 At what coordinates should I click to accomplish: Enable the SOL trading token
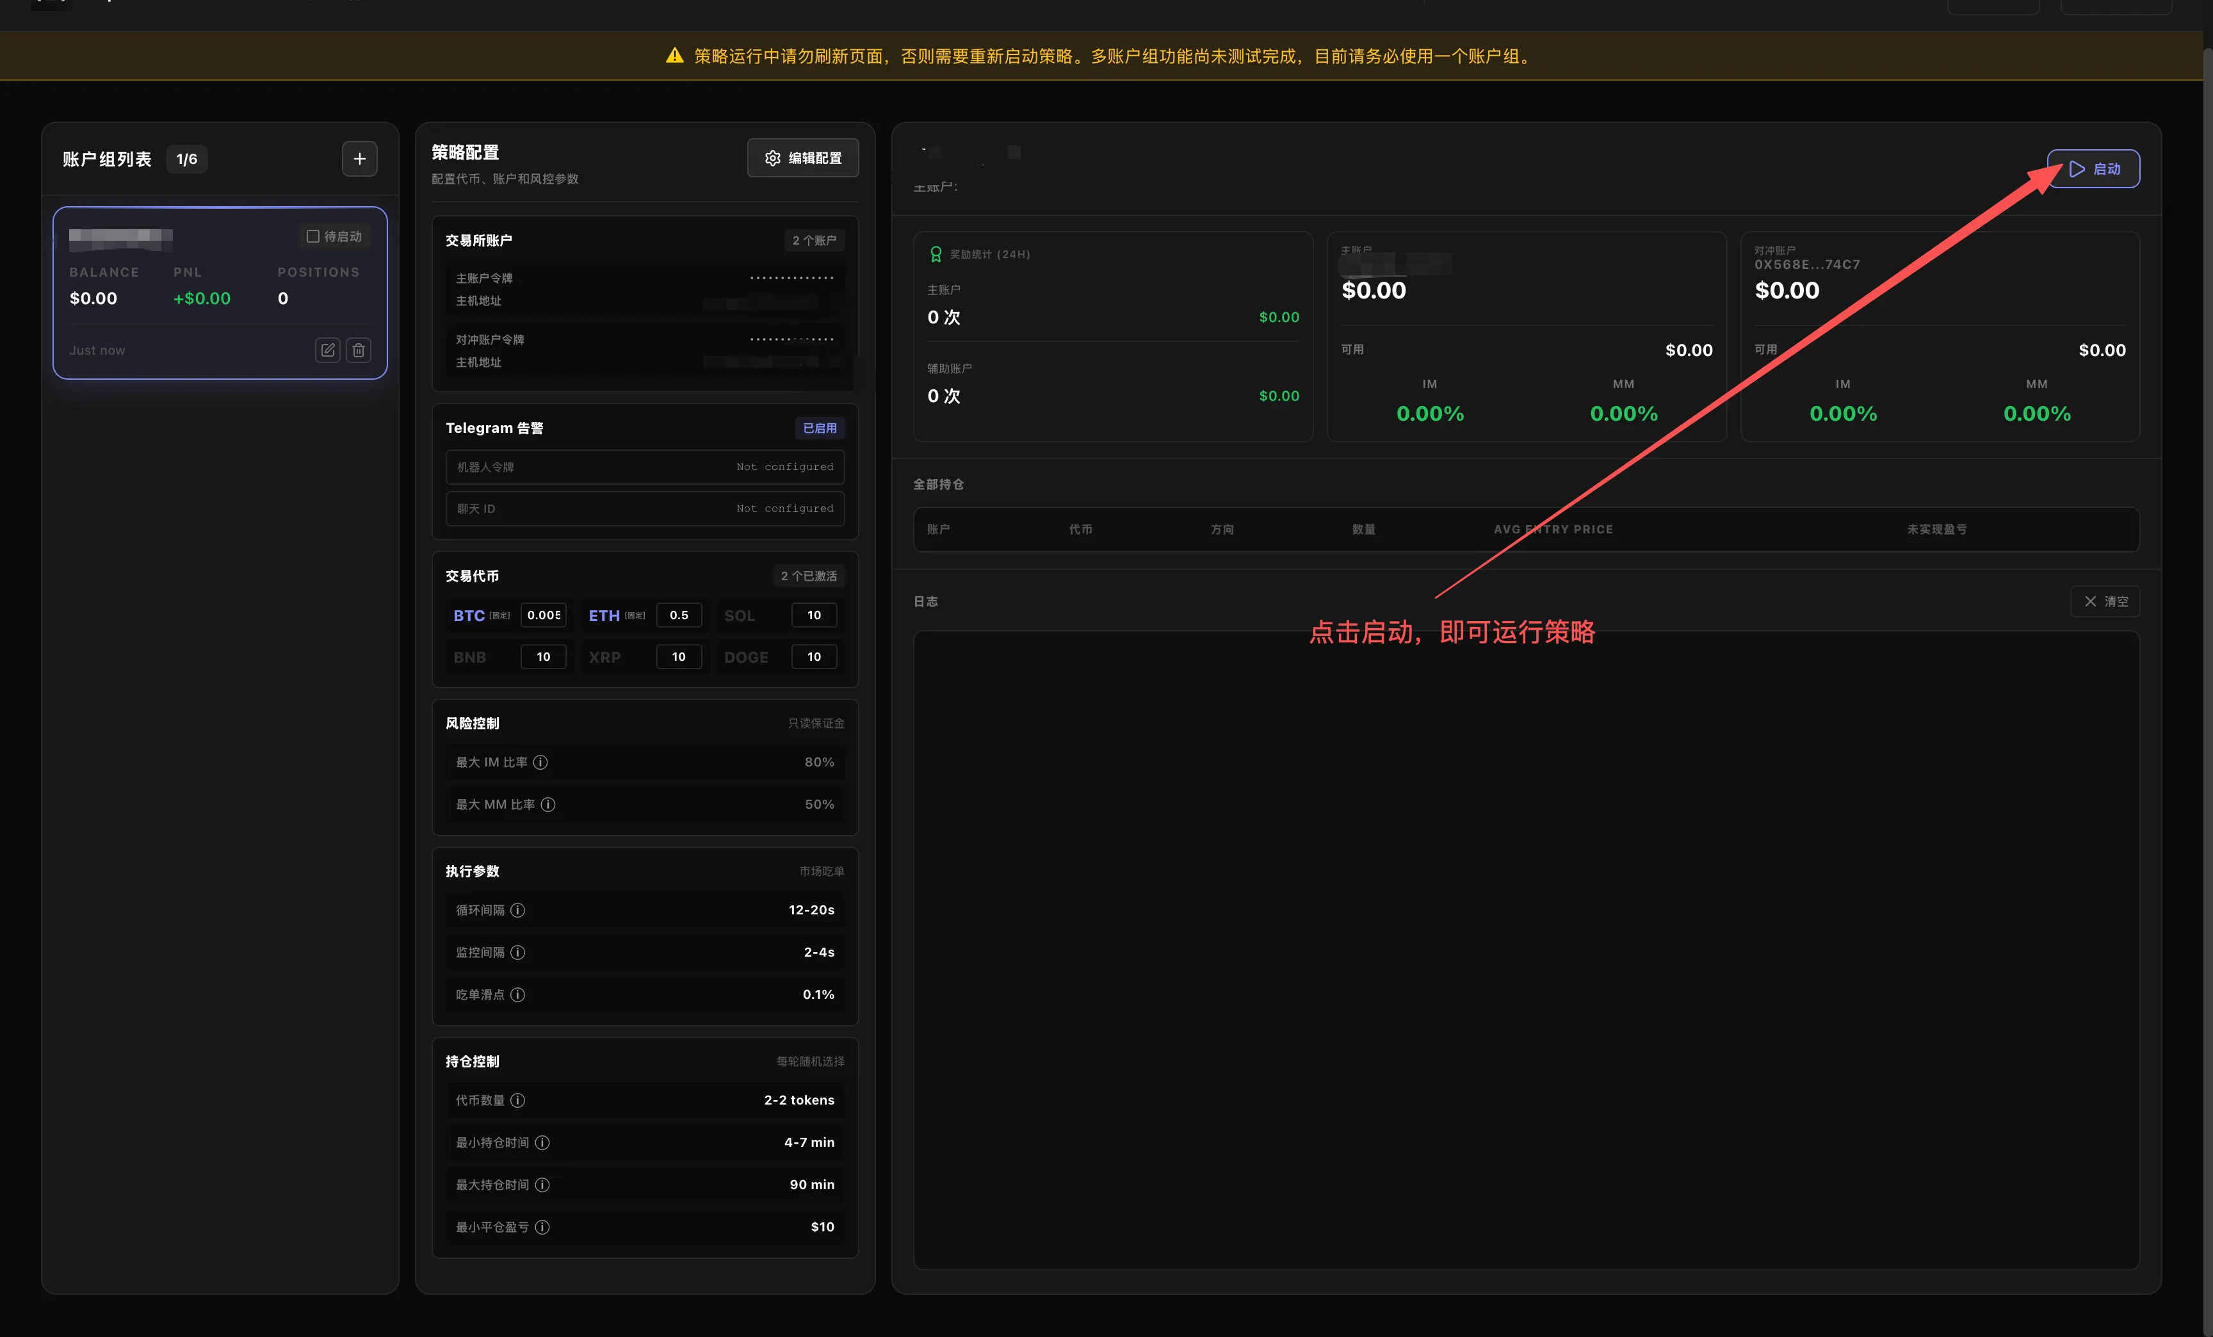(739, 616)
